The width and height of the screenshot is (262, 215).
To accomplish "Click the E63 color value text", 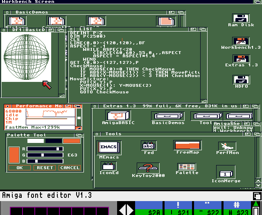I will [x=72, y=155].
